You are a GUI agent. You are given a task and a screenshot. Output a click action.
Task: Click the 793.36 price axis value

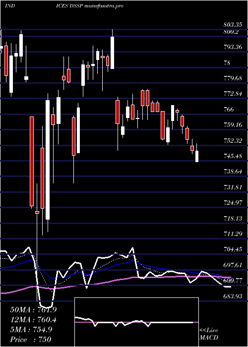point(234,47)
